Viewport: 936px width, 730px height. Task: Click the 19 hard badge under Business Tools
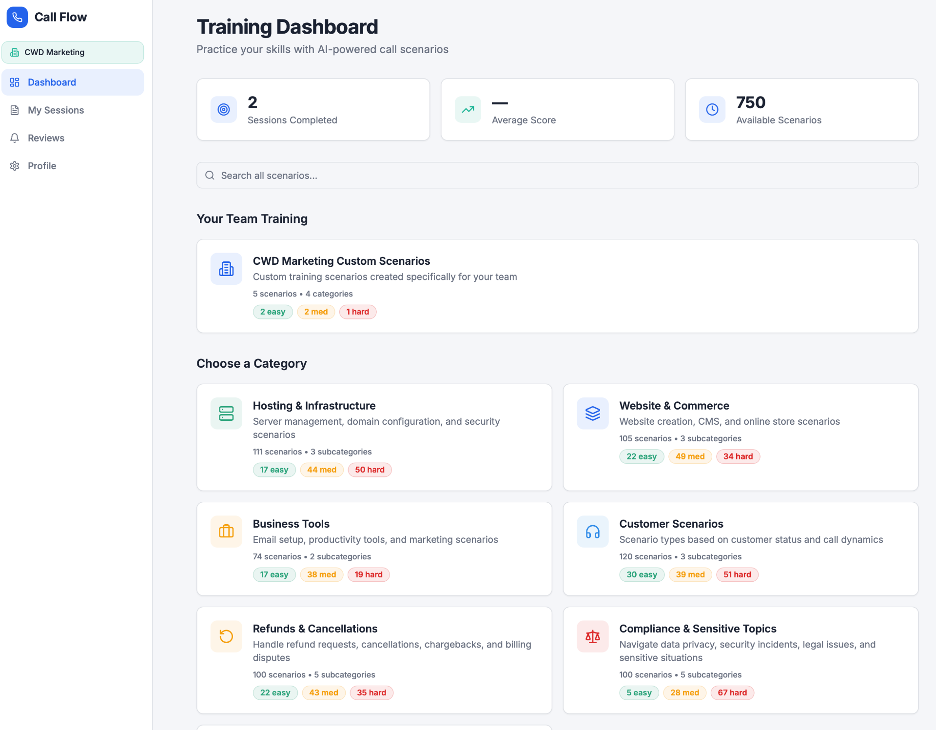click(x=369, y=575)
